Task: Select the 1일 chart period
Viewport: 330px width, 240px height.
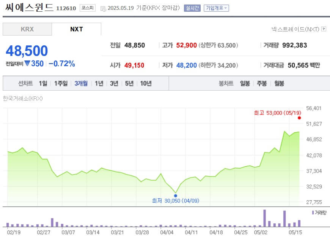Action: coord(43,83)
